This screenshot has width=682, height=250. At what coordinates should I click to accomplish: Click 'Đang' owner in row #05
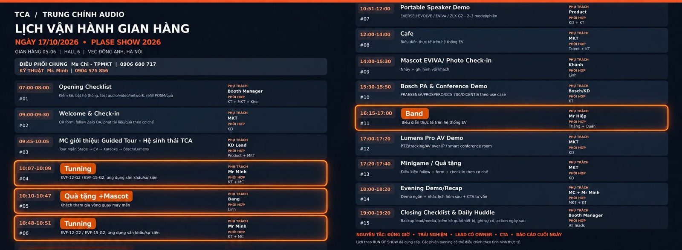(x=234, y=199)
